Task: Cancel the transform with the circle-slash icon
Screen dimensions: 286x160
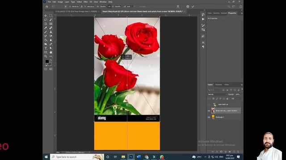Action: (188, 7)
